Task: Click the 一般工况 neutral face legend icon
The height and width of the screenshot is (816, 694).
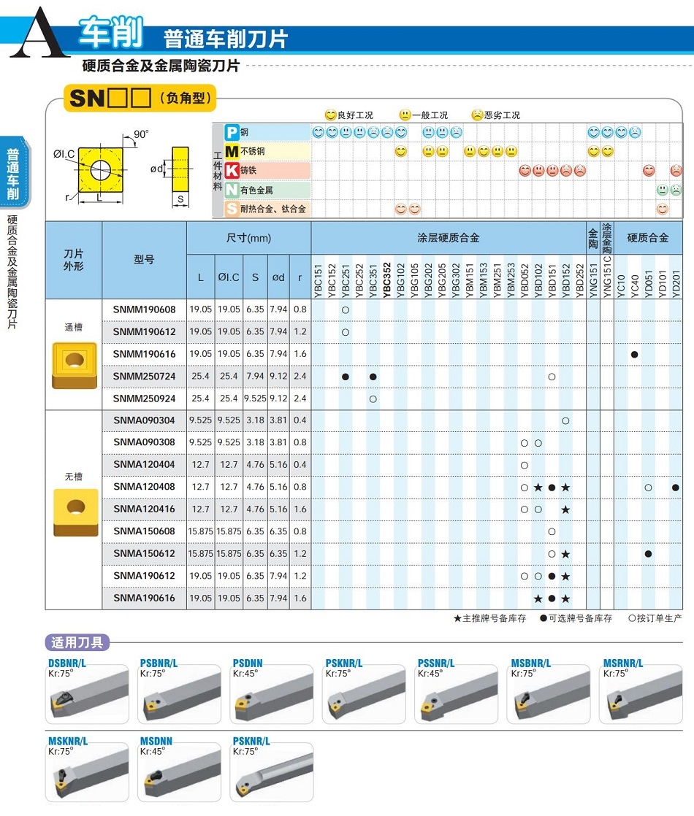Action: point(405,115)
